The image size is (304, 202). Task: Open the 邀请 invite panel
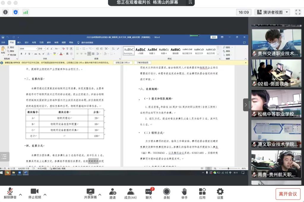pos(113,194)
